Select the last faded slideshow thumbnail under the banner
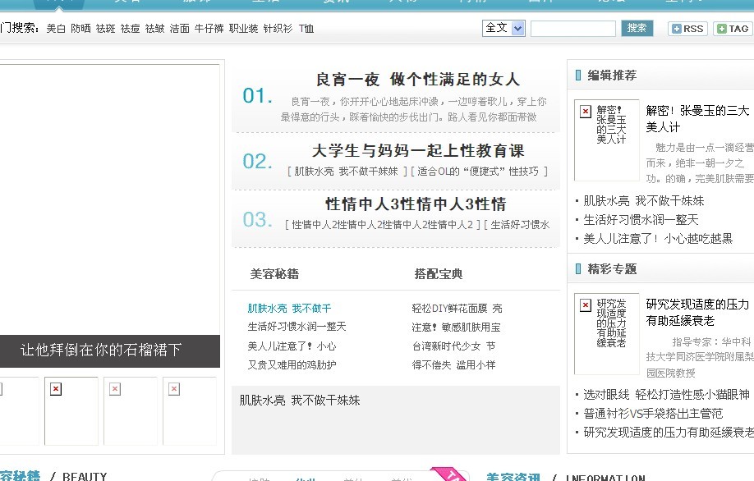 (x=190, y=411)
